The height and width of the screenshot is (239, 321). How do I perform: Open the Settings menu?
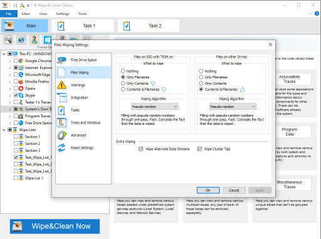[x=63, y=14]
